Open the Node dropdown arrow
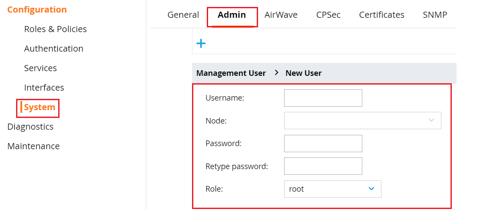Viewport: 477px width, 222px height. (x=431, y=120)
